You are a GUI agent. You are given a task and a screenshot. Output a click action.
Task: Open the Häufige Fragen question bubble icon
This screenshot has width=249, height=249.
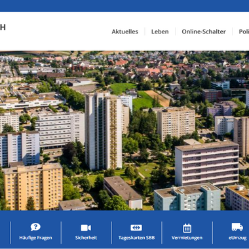35,227
